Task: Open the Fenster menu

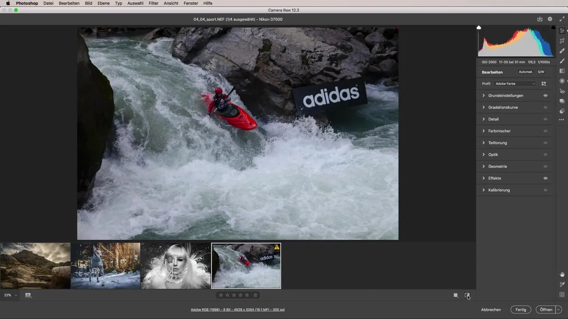Action: 191,3
